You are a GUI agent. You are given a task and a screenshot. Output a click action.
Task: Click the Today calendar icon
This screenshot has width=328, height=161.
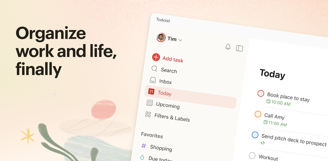pyautogui.click(x=151, y=91)
